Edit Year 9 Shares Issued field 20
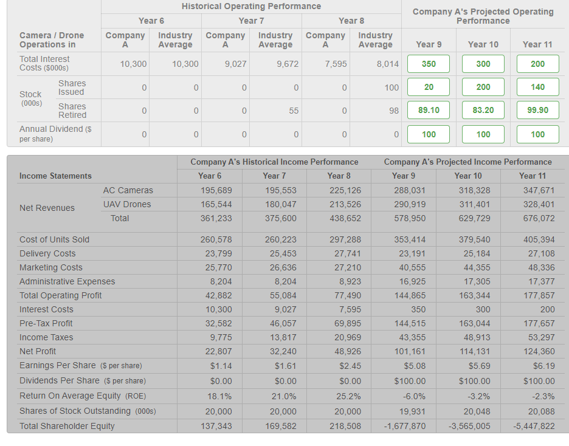The height and width of the screenshot is (446, 569). coord(429,87)
